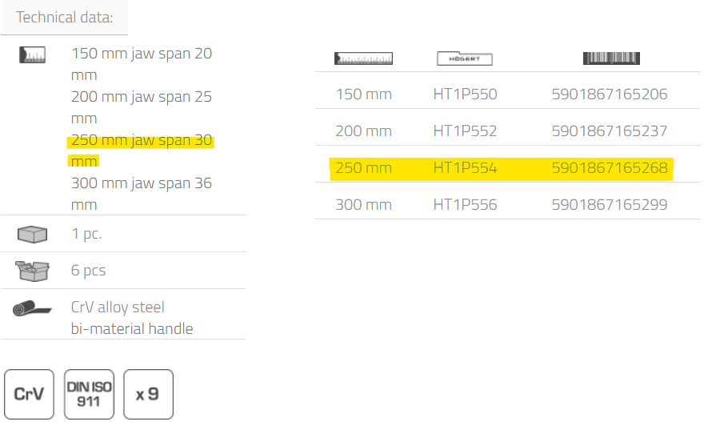Select product code HT1P552
Image resolution: width=704 pixels, height=426 pixels.
click(465, 131)
